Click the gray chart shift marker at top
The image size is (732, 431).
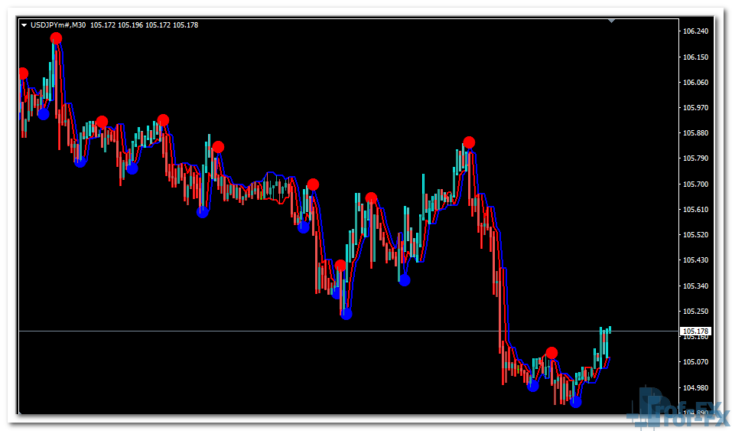pos(611,21)
